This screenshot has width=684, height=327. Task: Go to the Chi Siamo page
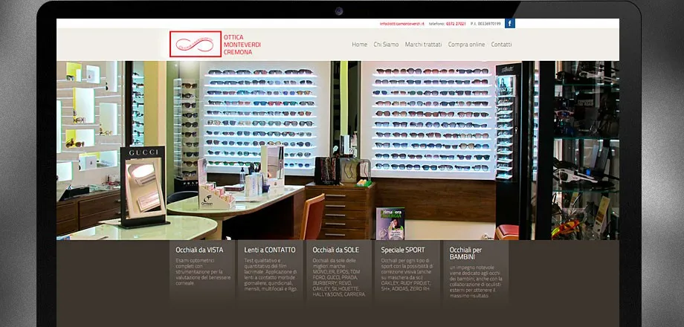(x=386, y=45)
